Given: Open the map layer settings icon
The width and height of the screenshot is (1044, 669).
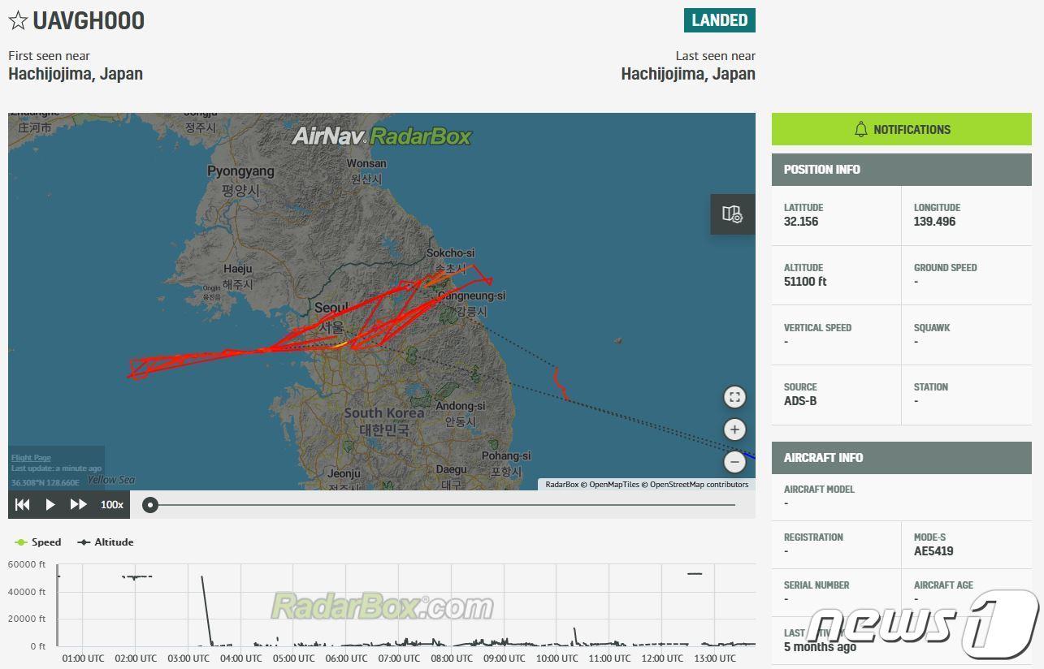Looking at the screenshot, I should tap(732, 214).
